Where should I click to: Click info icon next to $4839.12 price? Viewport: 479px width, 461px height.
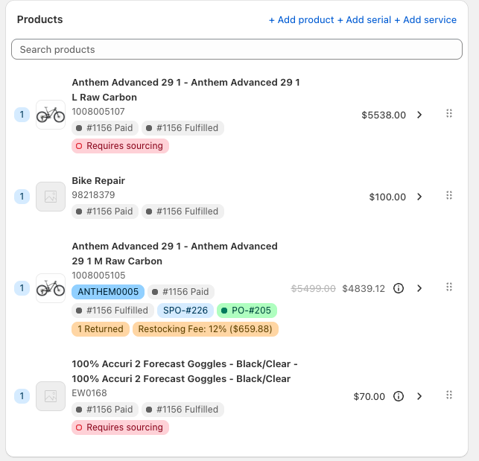[399, 288]
